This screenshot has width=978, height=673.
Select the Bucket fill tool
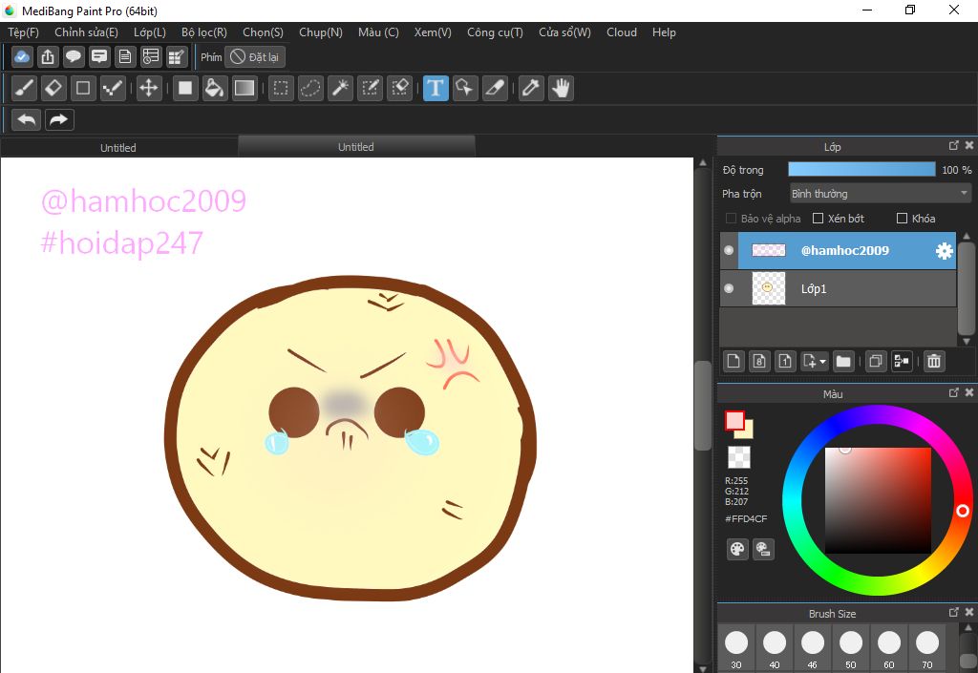tap(214, 88)
